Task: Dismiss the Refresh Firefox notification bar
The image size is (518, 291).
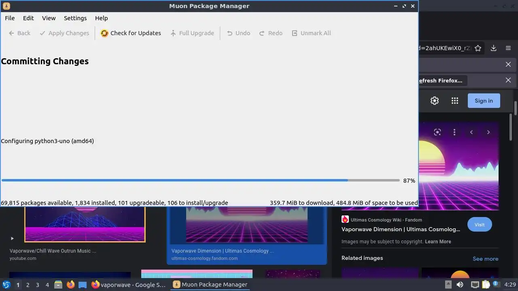Action: click(x=508, y=80)
